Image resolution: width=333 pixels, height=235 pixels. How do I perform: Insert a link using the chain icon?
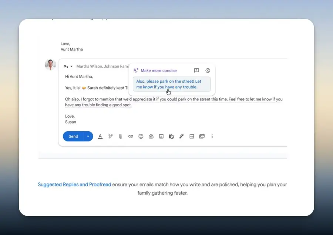pos(131,136)
